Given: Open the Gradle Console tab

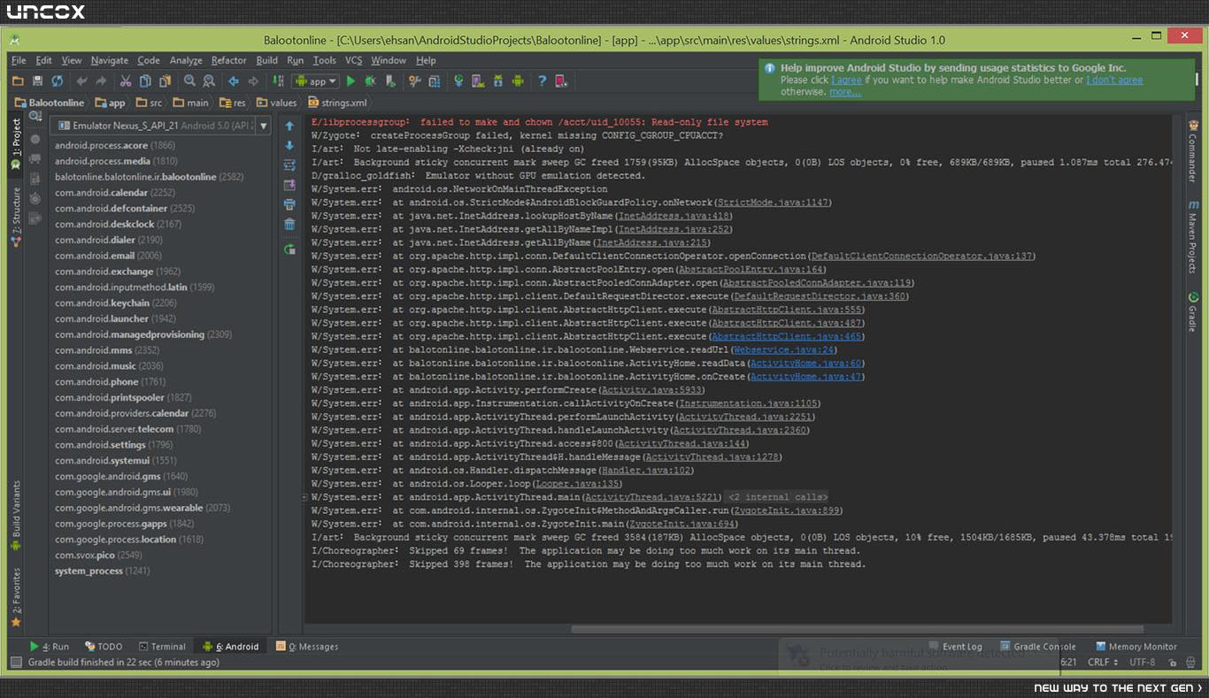Looking at the screenshot, I should coord(1037,647).
